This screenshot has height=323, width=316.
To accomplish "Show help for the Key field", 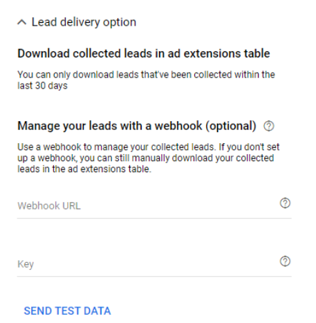I will tap(285, 261).
